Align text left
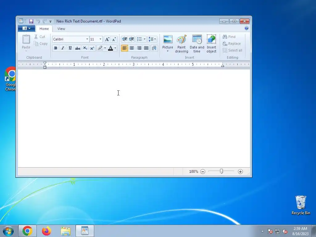 tap(125, 48)
